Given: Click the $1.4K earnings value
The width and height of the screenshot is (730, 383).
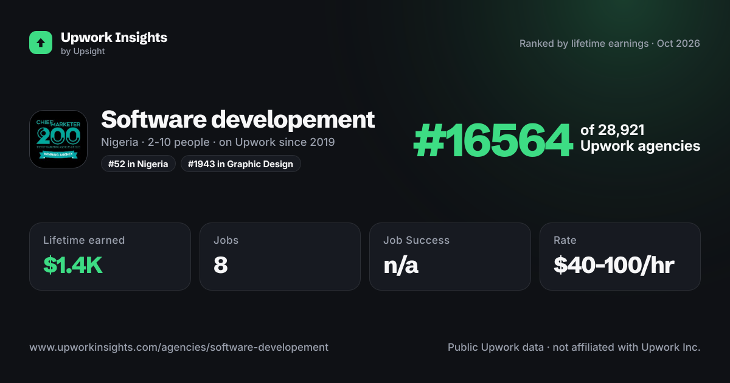Looking at the screenshot, I should click(x=73, y=265).
